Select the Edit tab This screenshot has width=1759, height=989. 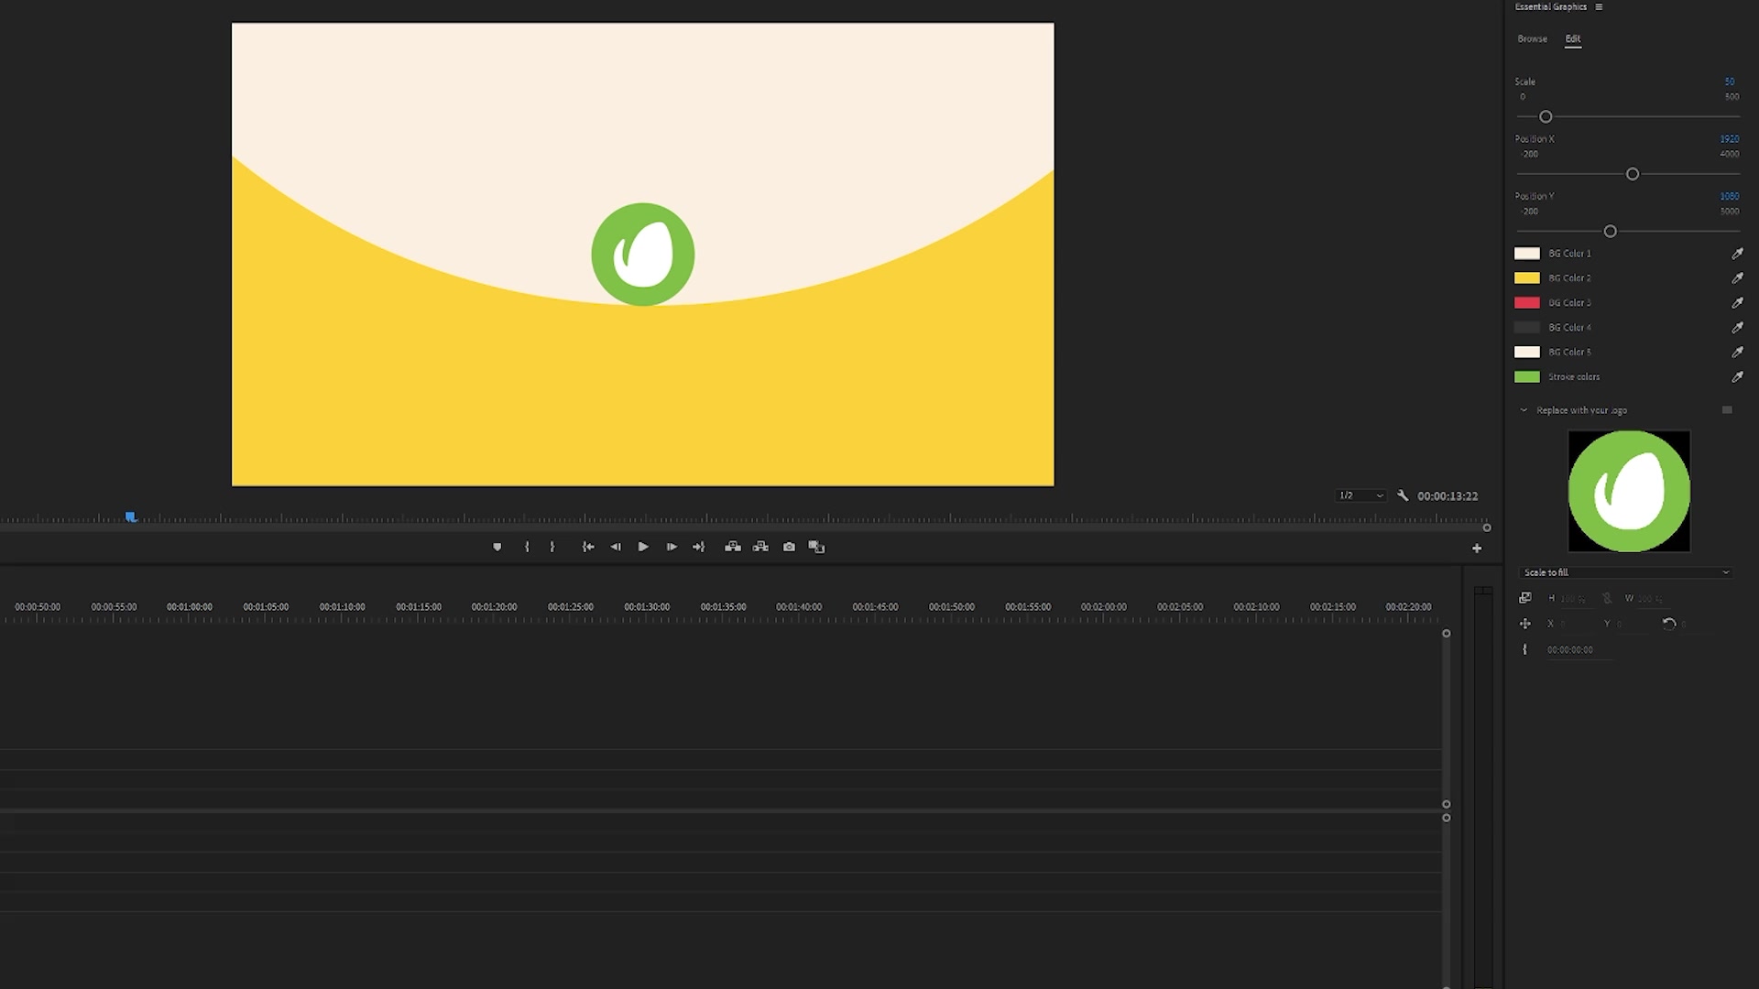(x=1573, y=38)
